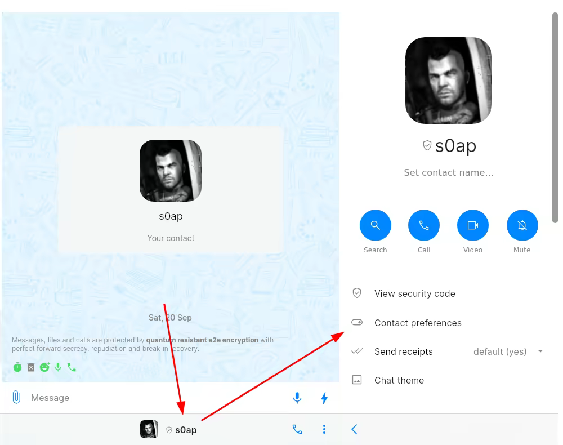Click the Set contact name field
563x445 pixels.
(449, 172)
